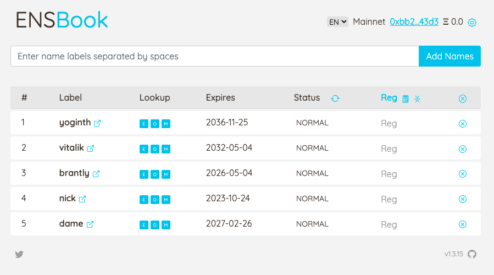
Task: Remove the yoginth row
Action: [463, 124]
